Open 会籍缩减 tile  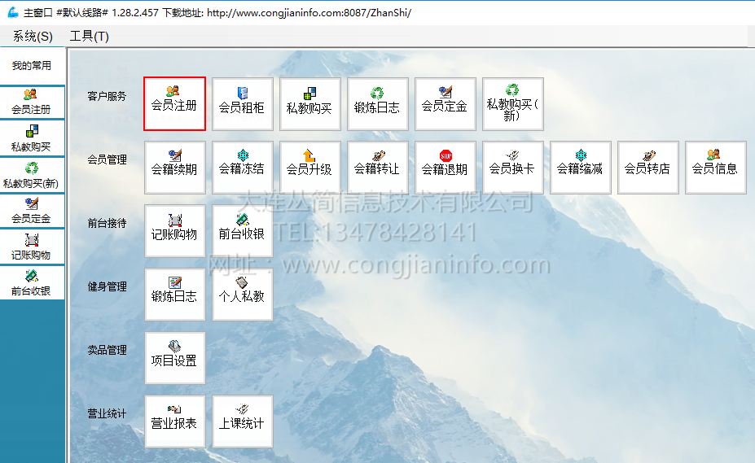coord(580,167)
